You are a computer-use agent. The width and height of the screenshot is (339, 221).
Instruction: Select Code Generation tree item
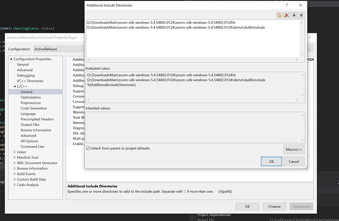coord(34,108)
